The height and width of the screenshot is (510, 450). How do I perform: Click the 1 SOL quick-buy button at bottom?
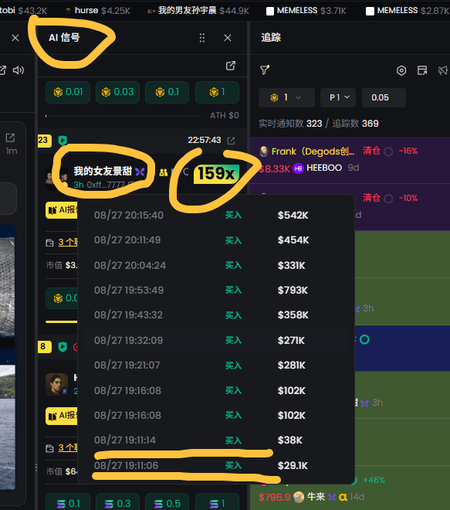[217, 503]
